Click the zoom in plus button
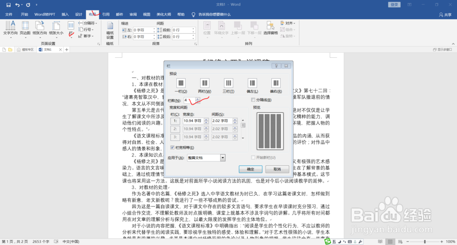 [x=441, y=241]
